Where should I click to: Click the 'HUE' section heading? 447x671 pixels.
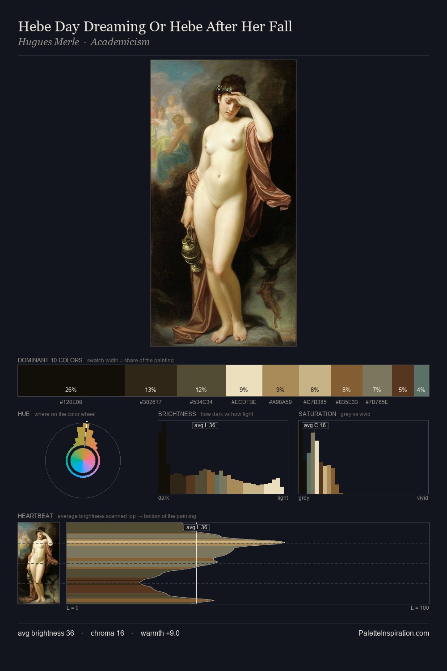24,414
